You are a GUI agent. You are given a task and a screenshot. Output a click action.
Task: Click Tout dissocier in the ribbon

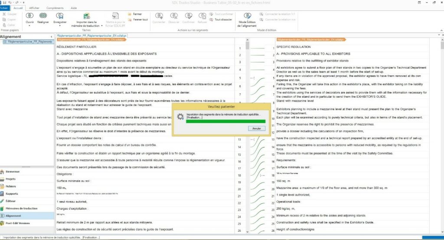pyautogui.click(x=221, y=19)
